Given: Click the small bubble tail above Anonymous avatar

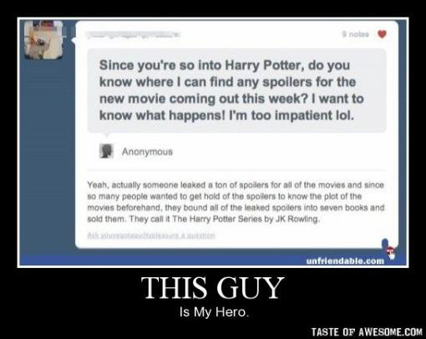Looking at the screenshot, I should [x=106, y=135].
